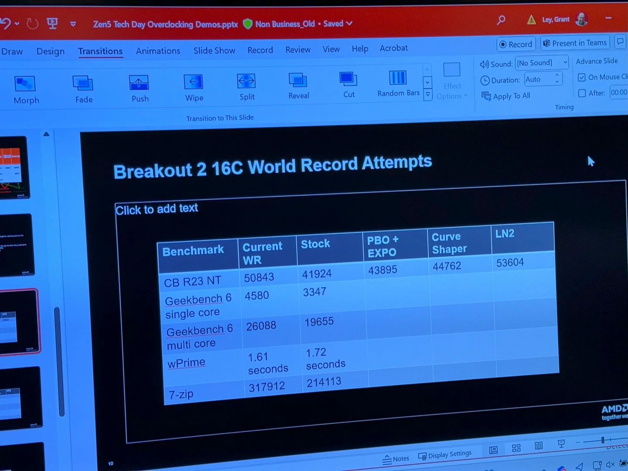
Task: Toggle the On Mouse Click checkbox
Action: point(582,78)
